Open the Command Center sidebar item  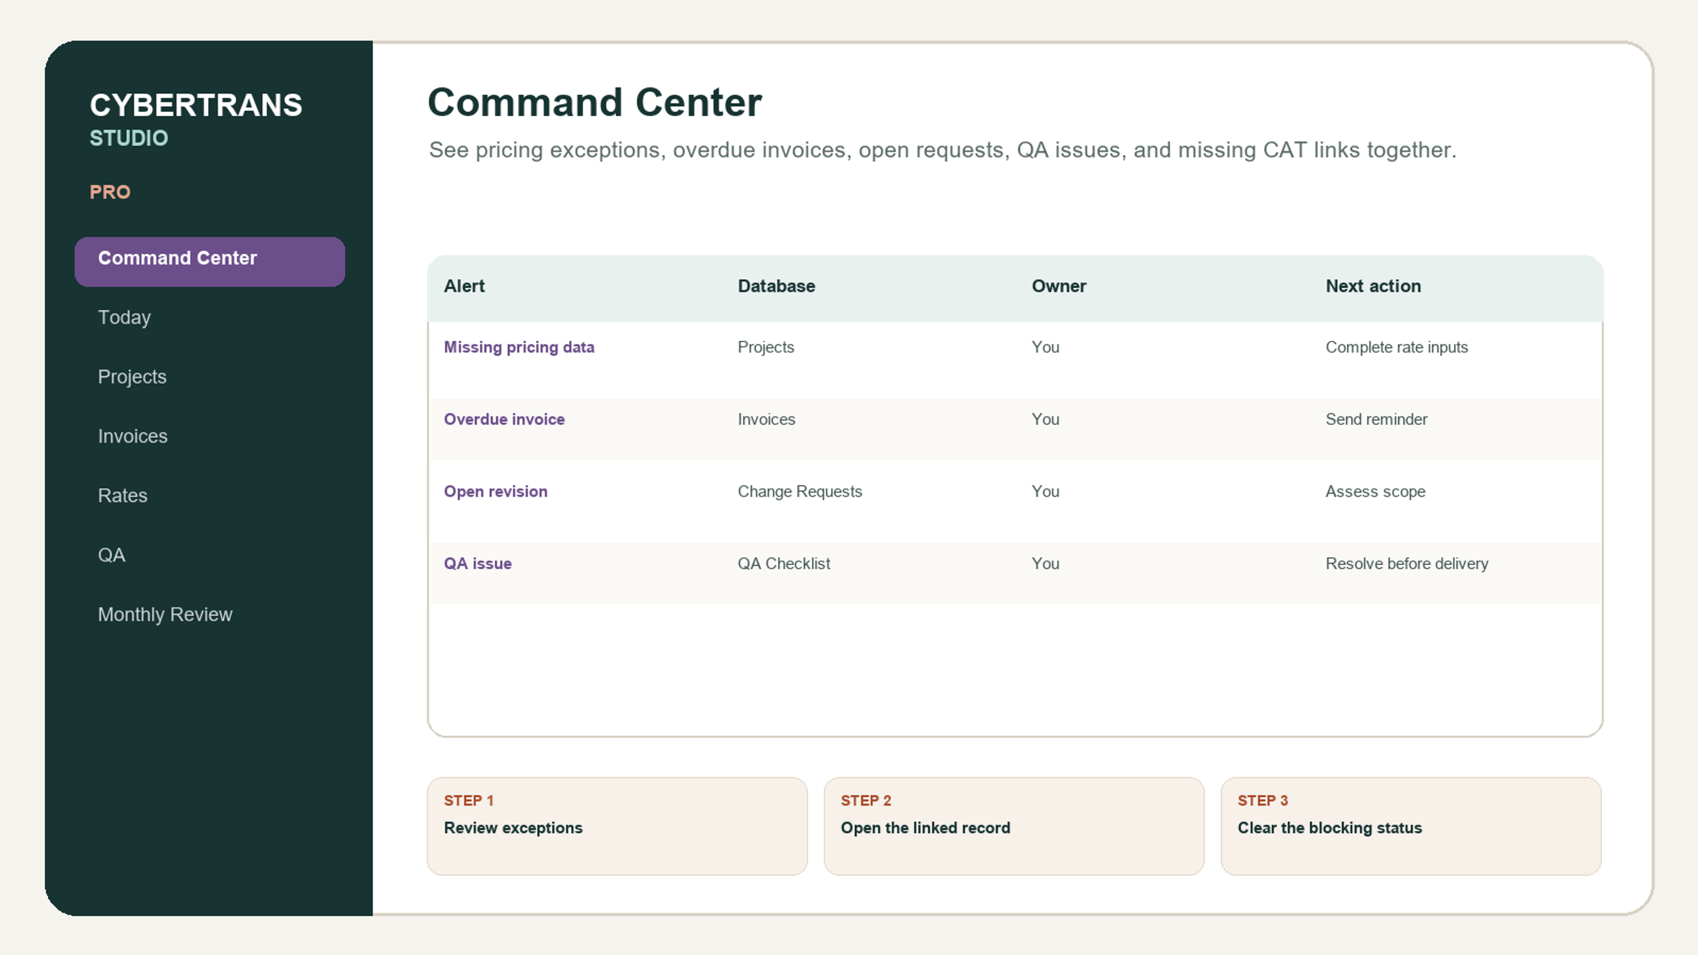pos(210,261)
